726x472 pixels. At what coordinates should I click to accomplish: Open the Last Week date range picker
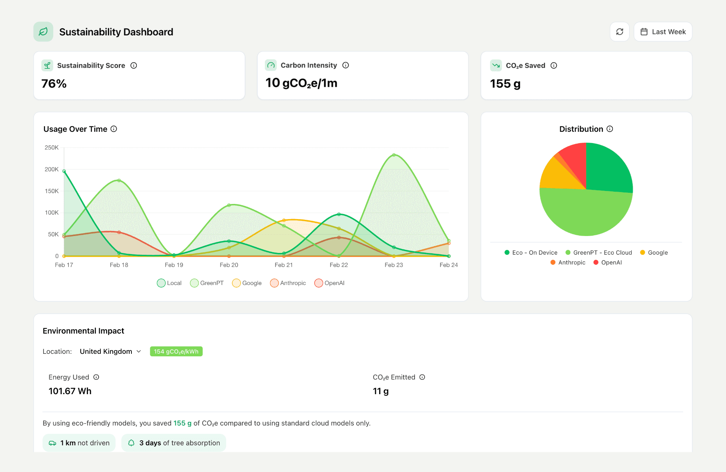663,32
